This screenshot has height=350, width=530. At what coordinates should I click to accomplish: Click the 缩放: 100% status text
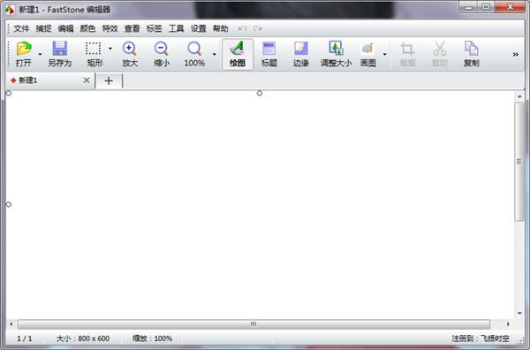click(x=153, y=339)
